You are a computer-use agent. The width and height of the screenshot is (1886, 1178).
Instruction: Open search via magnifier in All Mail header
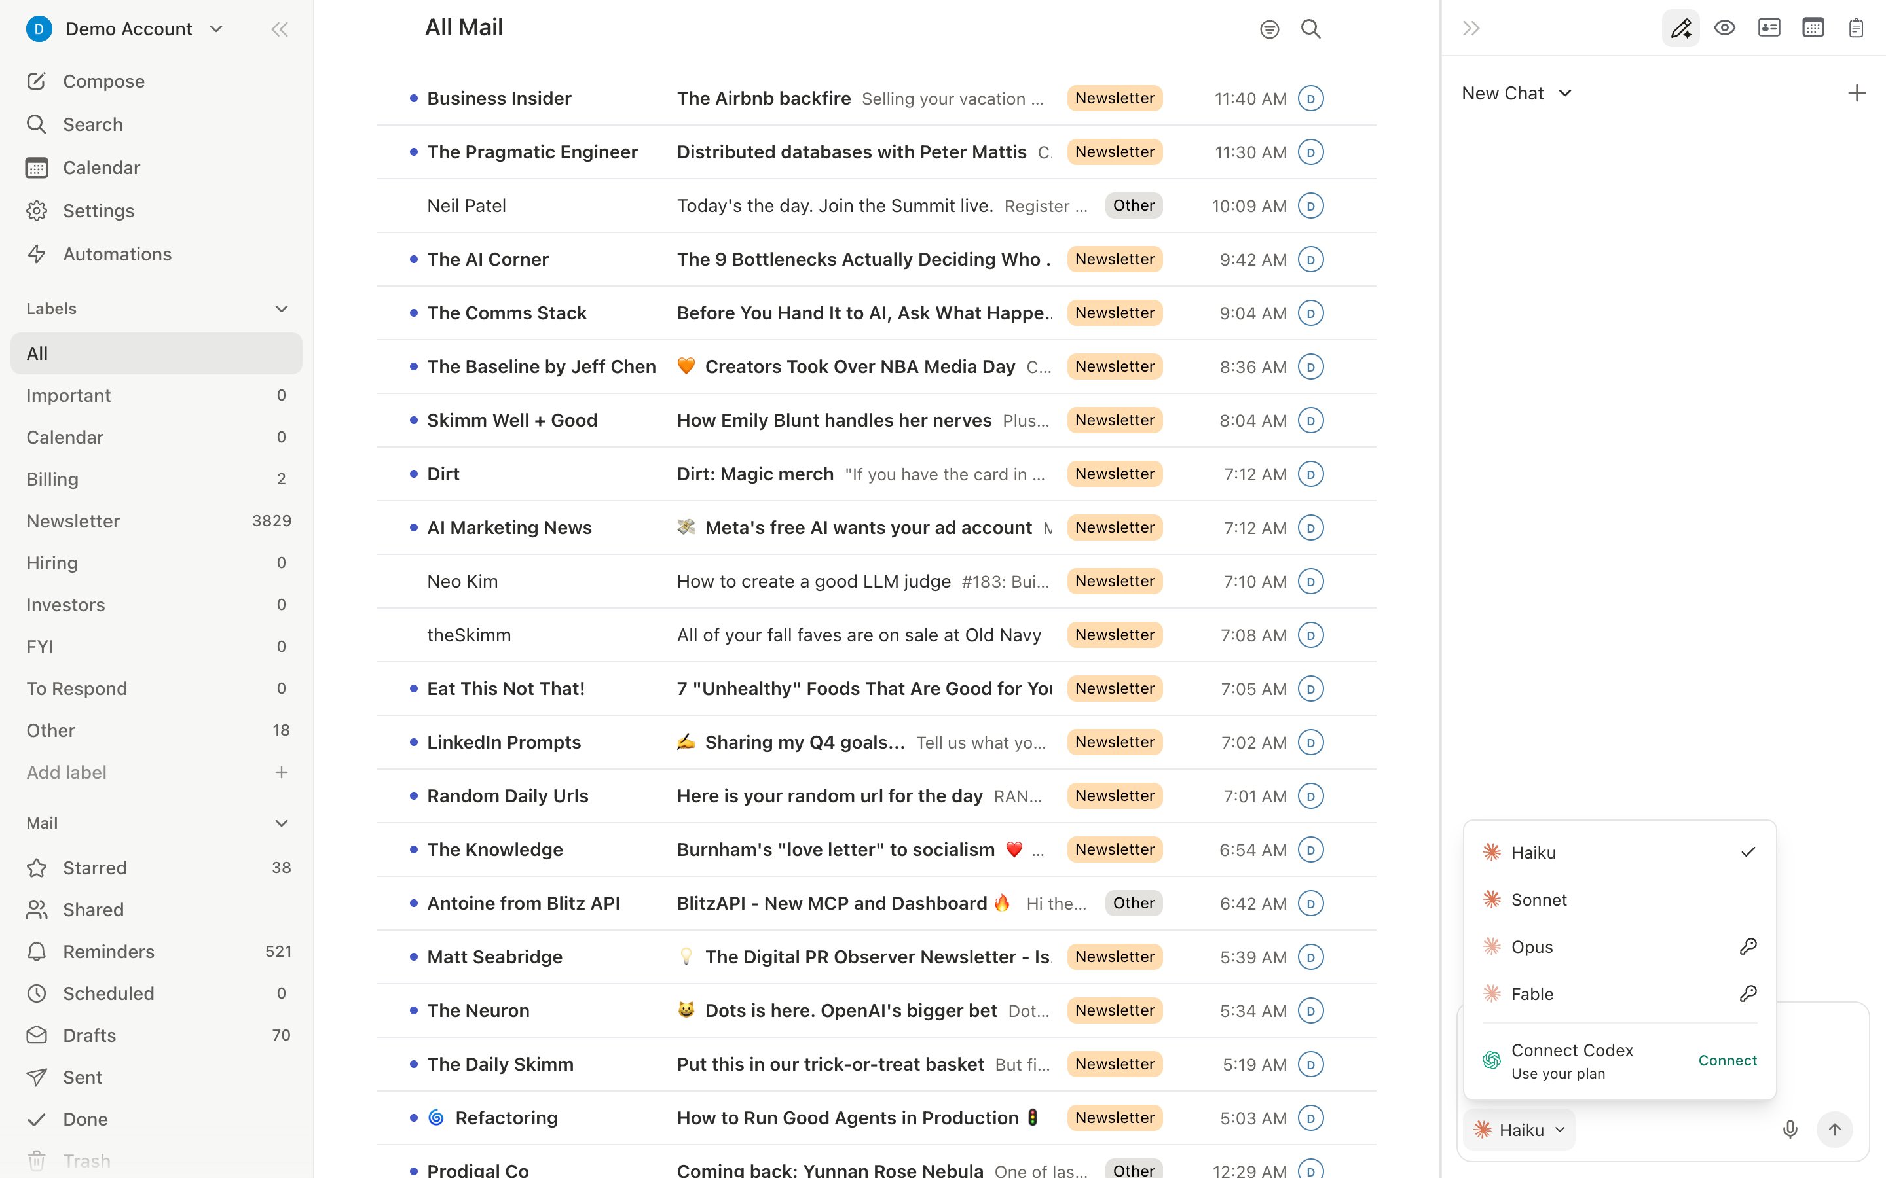(x=1311, y=29)
